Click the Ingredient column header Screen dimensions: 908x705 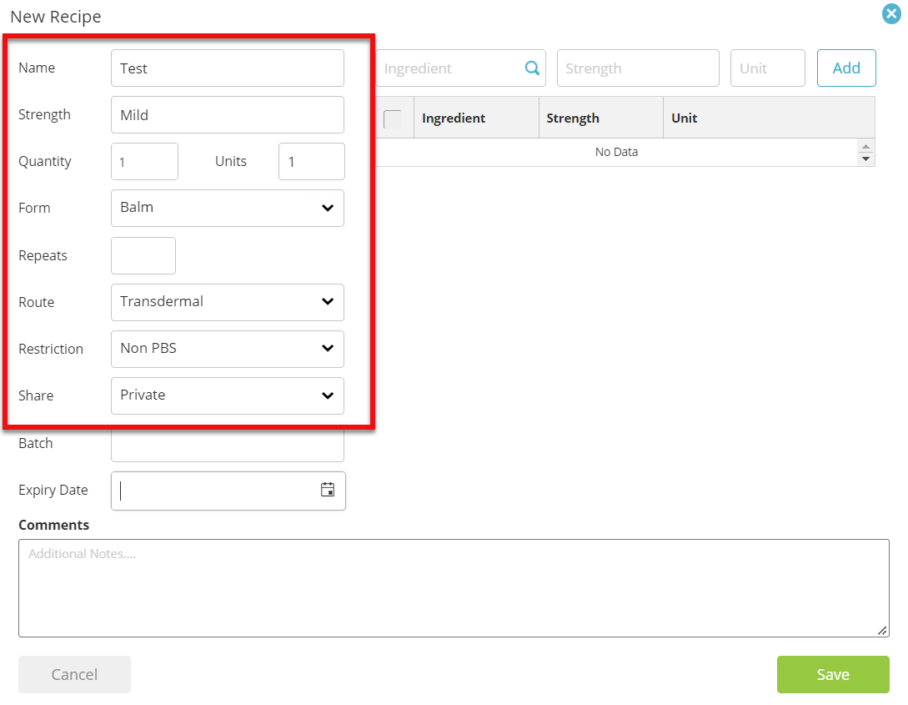476,118
